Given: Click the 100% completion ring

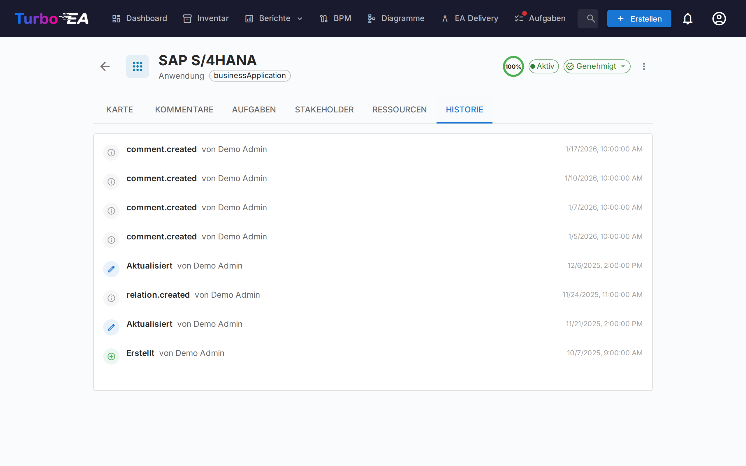Looking at the screenshot, I should coord(513,66).
